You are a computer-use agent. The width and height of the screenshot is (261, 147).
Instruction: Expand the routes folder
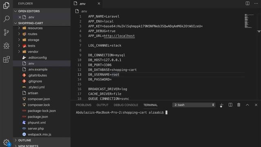click(42, 34)
